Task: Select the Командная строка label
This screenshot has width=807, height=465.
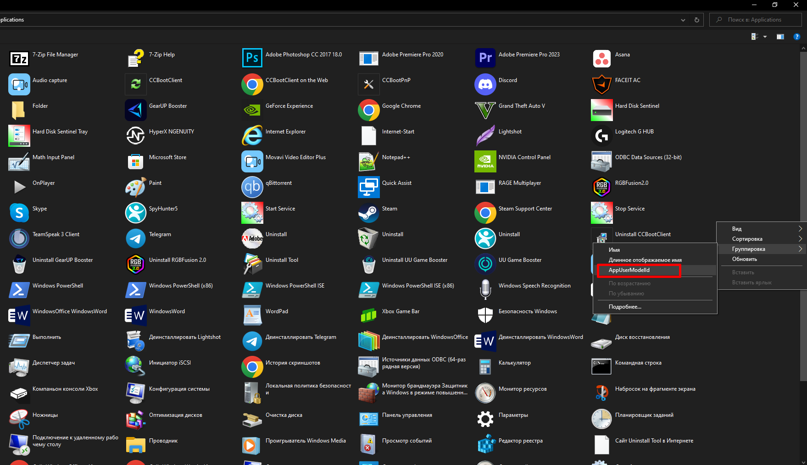Action: coord(638,363)
